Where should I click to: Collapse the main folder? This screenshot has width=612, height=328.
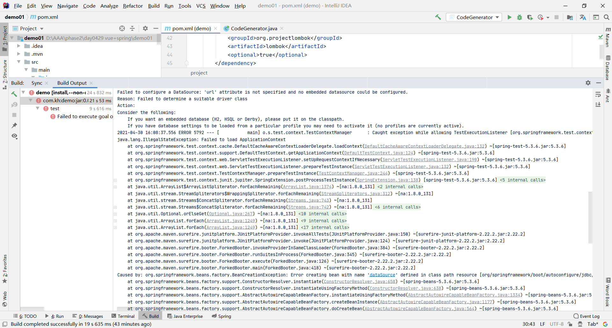26,70
